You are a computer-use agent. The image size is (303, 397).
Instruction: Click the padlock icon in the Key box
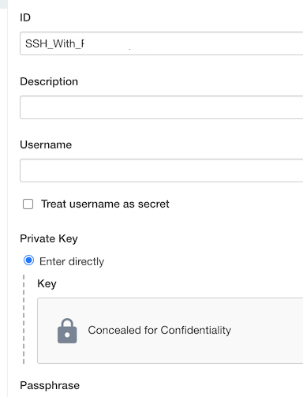coord(67,331)
